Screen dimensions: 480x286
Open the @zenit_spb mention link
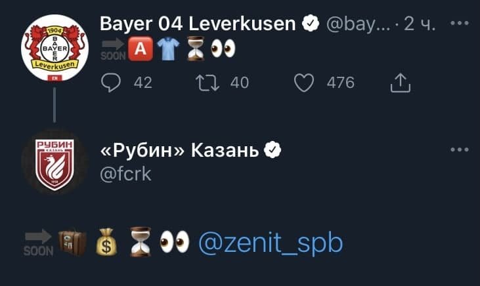[269, 243]
